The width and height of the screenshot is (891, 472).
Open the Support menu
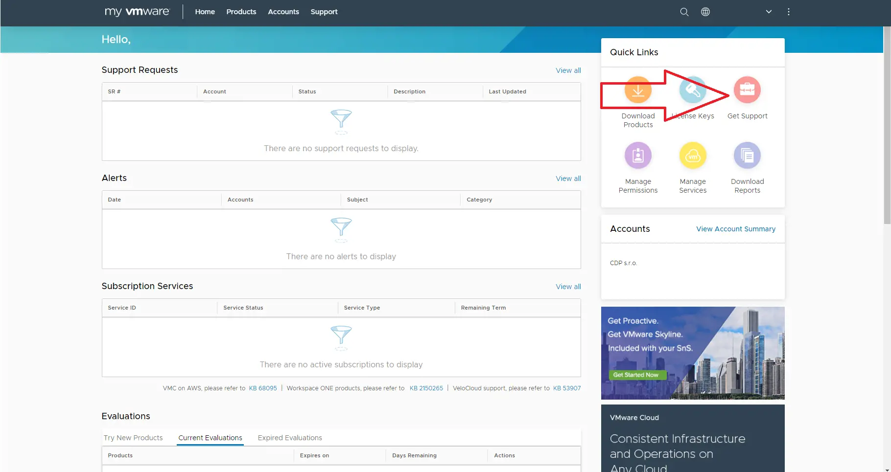[x=324, y=12]
